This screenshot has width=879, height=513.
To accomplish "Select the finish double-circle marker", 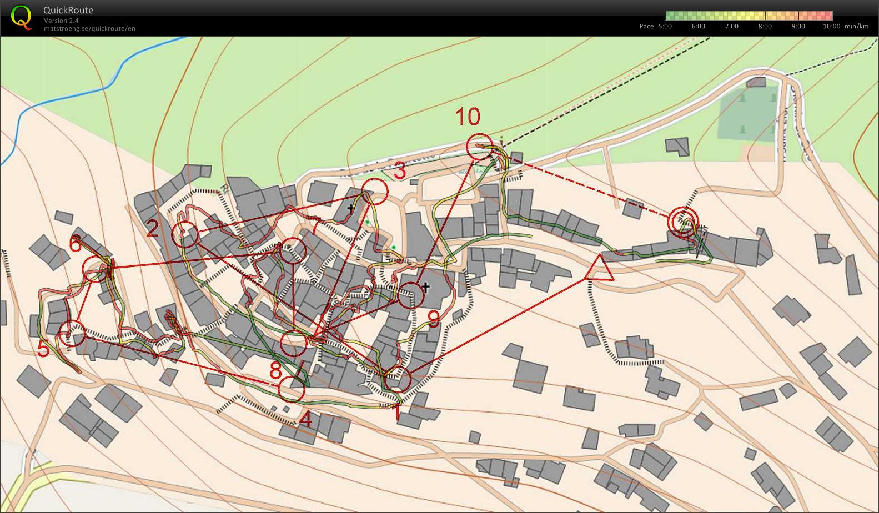I will coord(682,221).
